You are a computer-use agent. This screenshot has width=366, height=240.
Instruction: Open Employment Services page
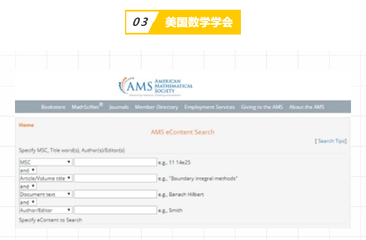tap(209, 107)
